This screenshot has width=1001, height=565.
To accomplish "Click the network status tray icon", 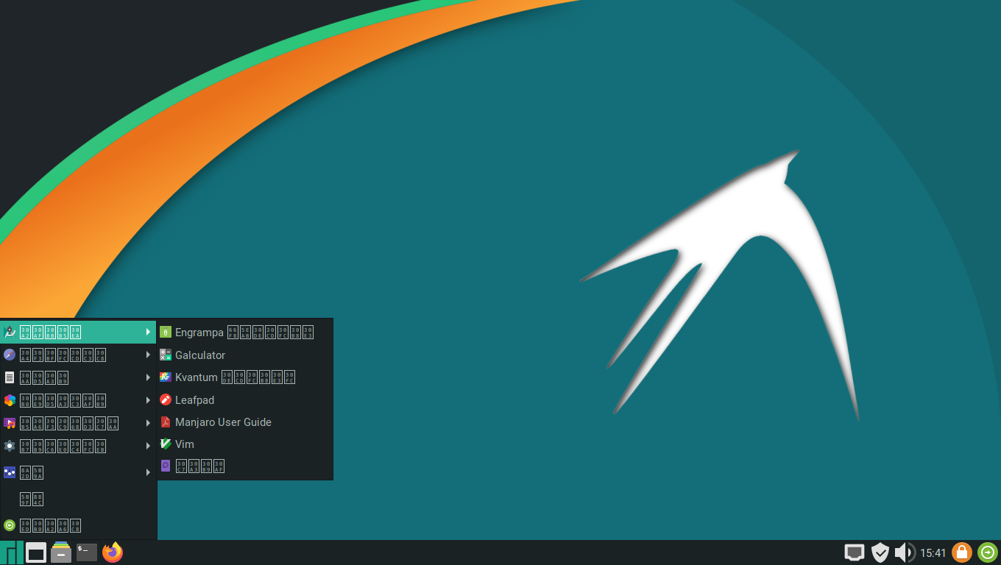I will click(854, 552).
